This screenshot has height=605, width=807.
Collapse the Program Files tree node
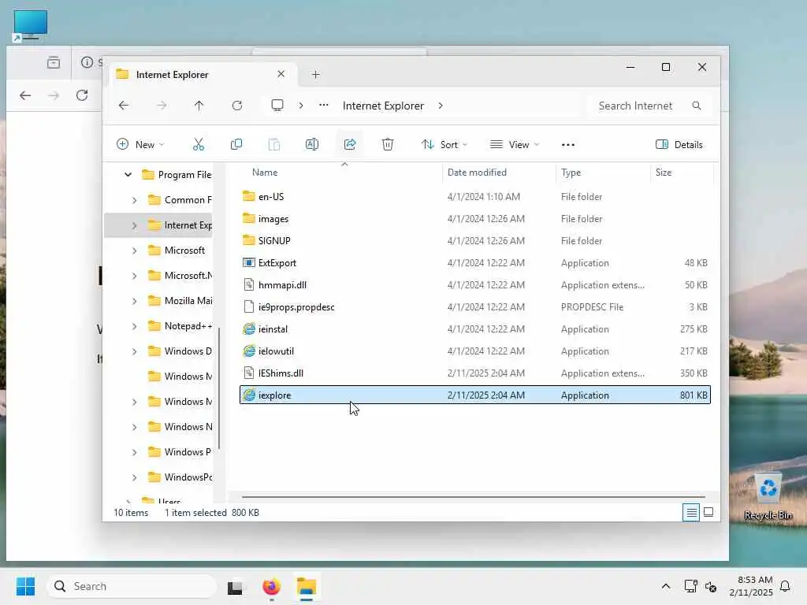(128, 175)
